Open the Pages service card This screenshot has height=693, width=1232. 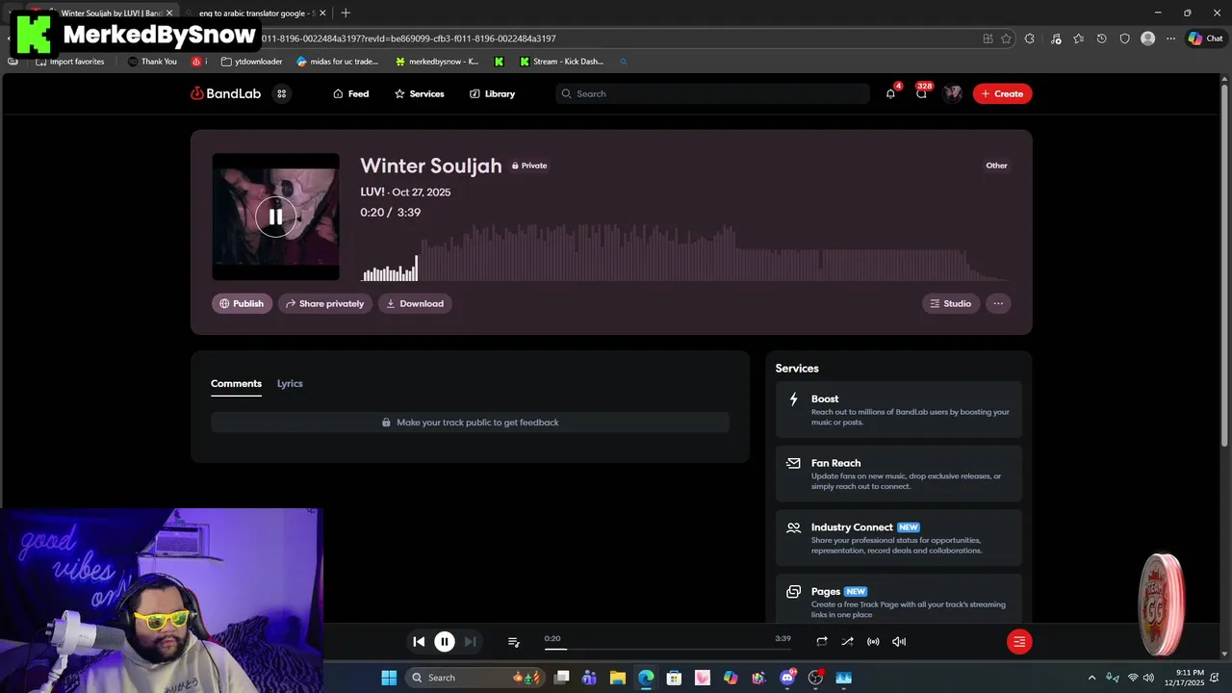[899, 600]
